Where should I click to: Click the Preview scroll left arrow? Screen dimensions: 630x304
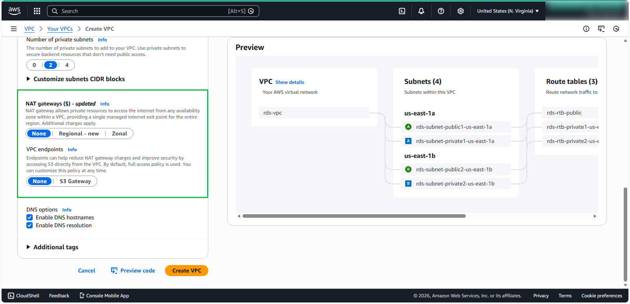(x=239, y=216)
